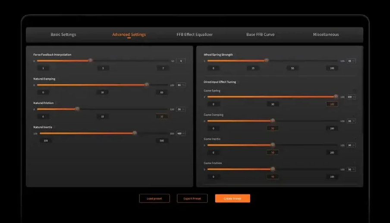Select preset 25 under Wheel Spring Strength

pyautogui.click(x=253, y=68)
